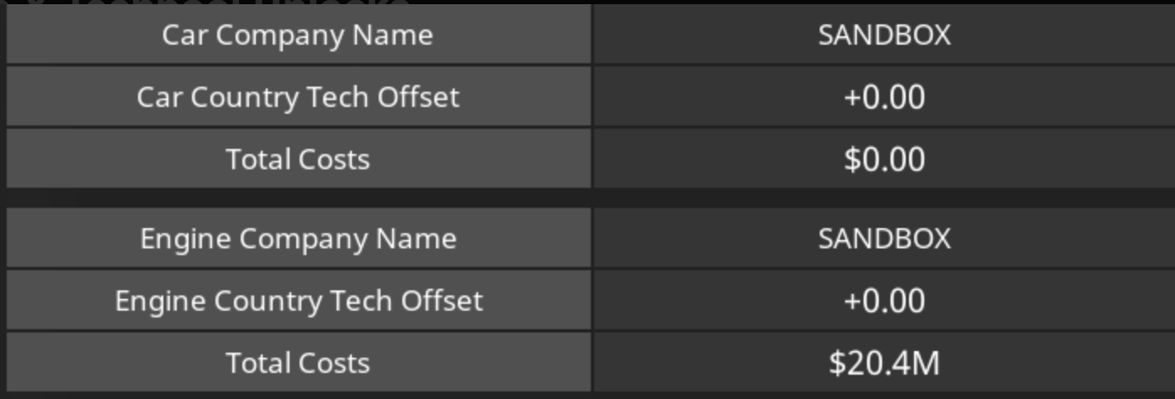The image size is (1175, 399).
Task: Click the engine cost amount of $20.4M
Action: [x=884, y=363]
